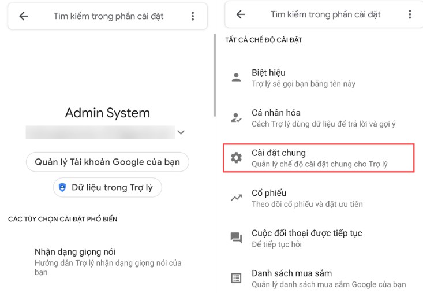Tap the back arrow in right panel
The image size is (423, 293).
click(241, 14)
